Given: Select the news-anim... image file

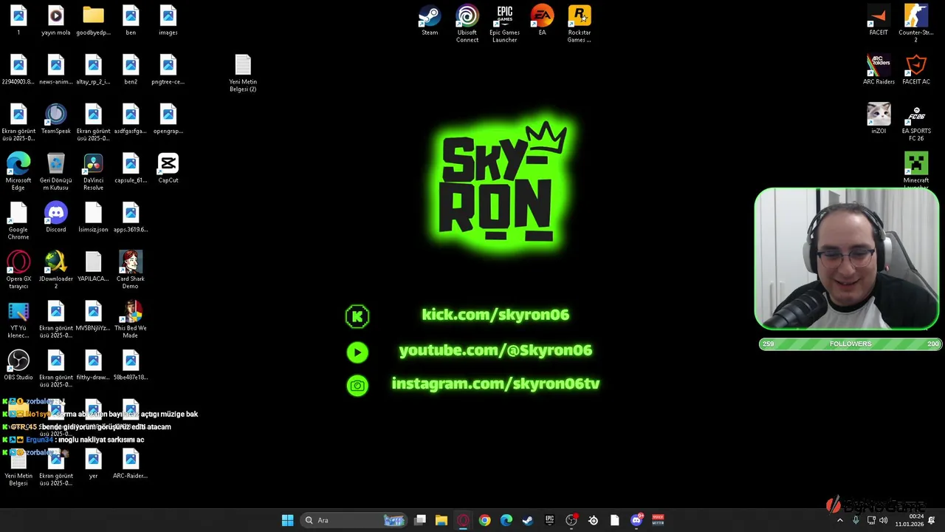Looking at the screenshot, I should tap(56, 69).
